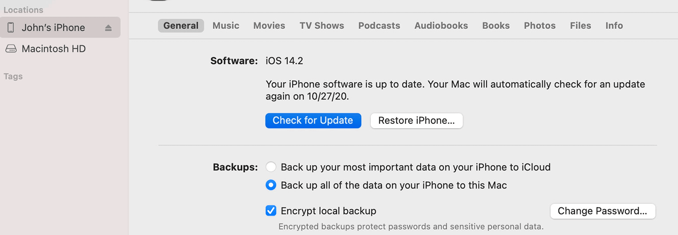Screen dimensions: 678x235
Task: Show the Photos tab
Action: click(539, 26)
